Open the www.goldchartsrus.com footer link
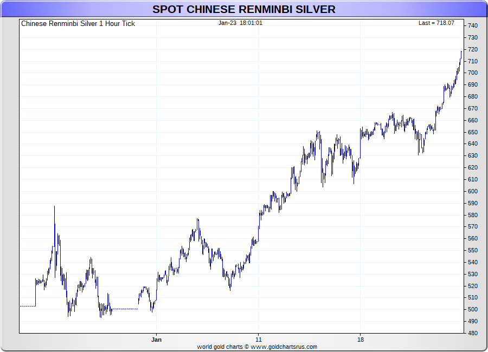This screenshot has width=488, height=352. (x=284, y=347)
